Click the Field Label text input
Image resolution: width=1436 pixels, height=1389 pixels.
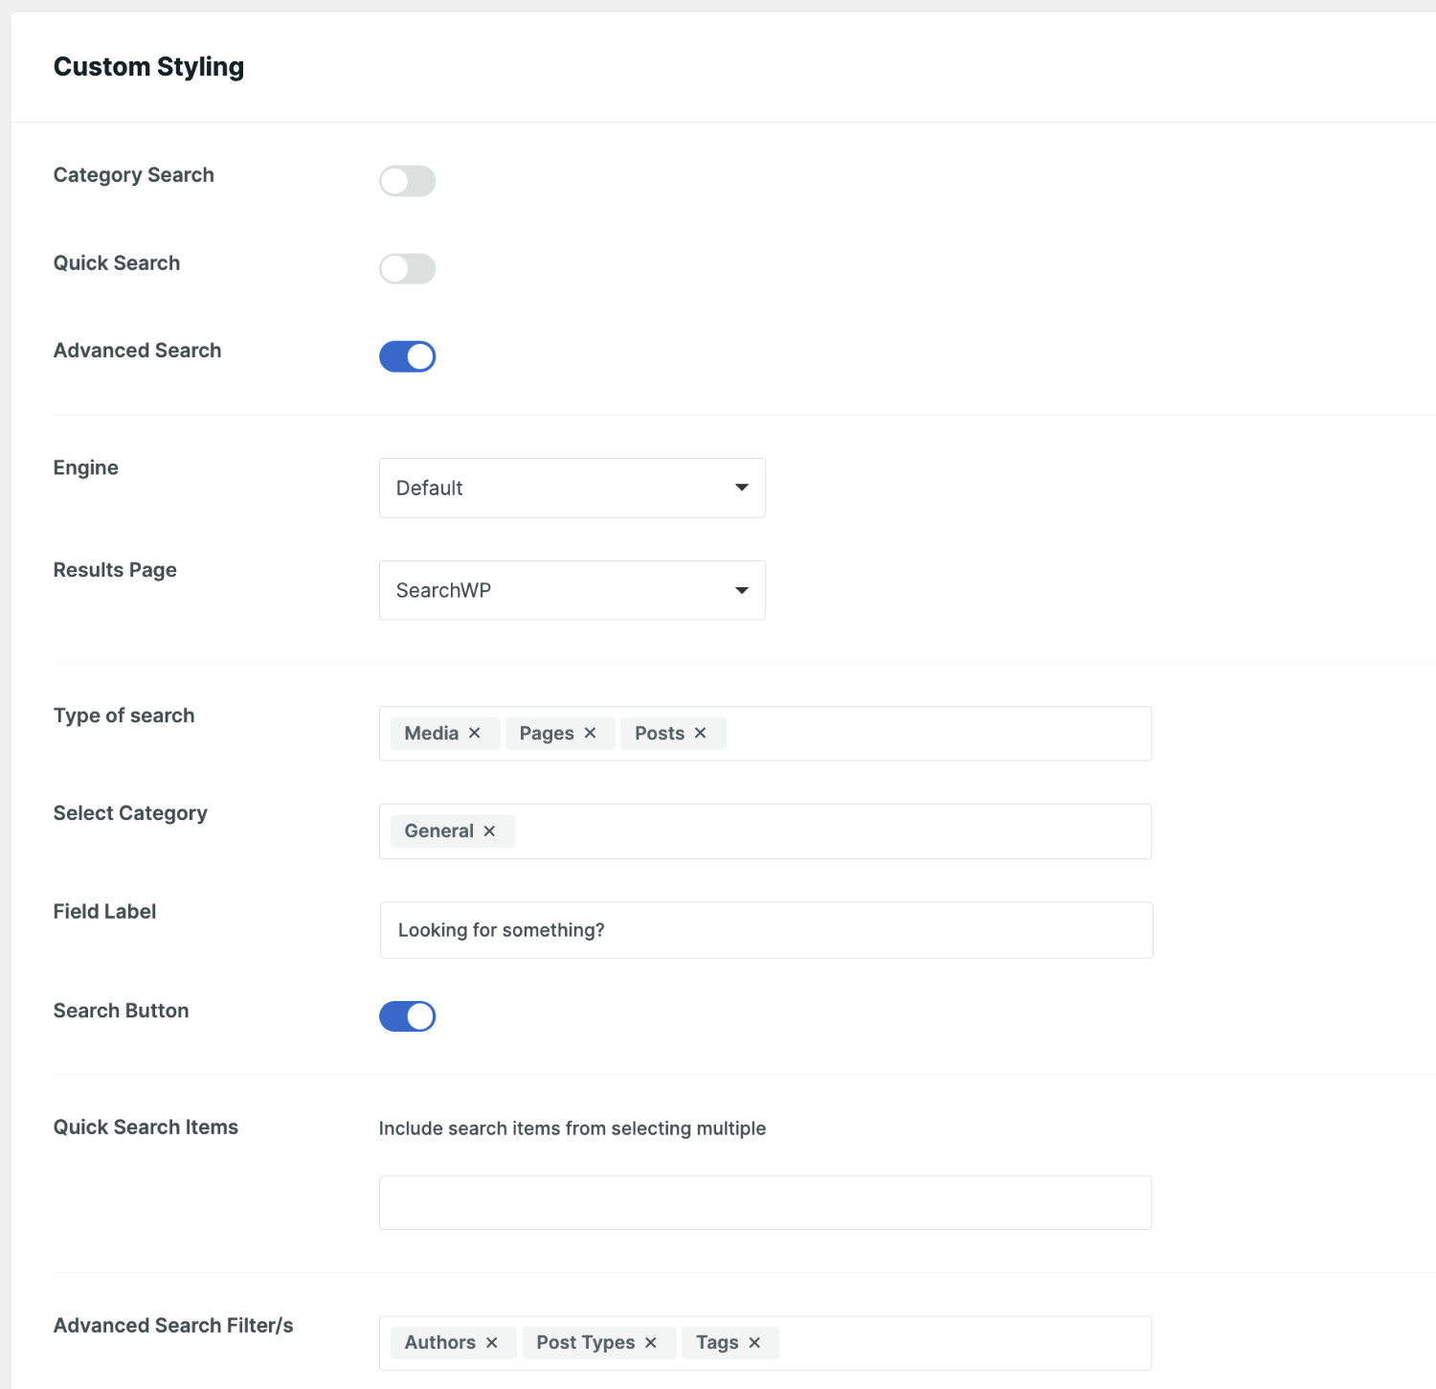(x=764, y=929)
